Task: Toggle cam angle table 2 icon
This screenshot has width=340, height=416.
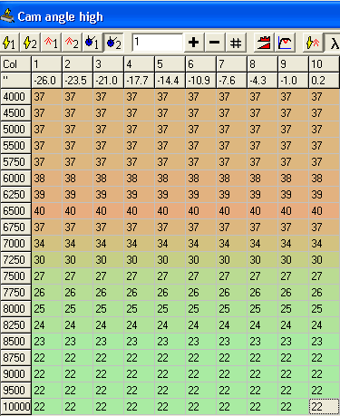Action: [x=113, y=43]
